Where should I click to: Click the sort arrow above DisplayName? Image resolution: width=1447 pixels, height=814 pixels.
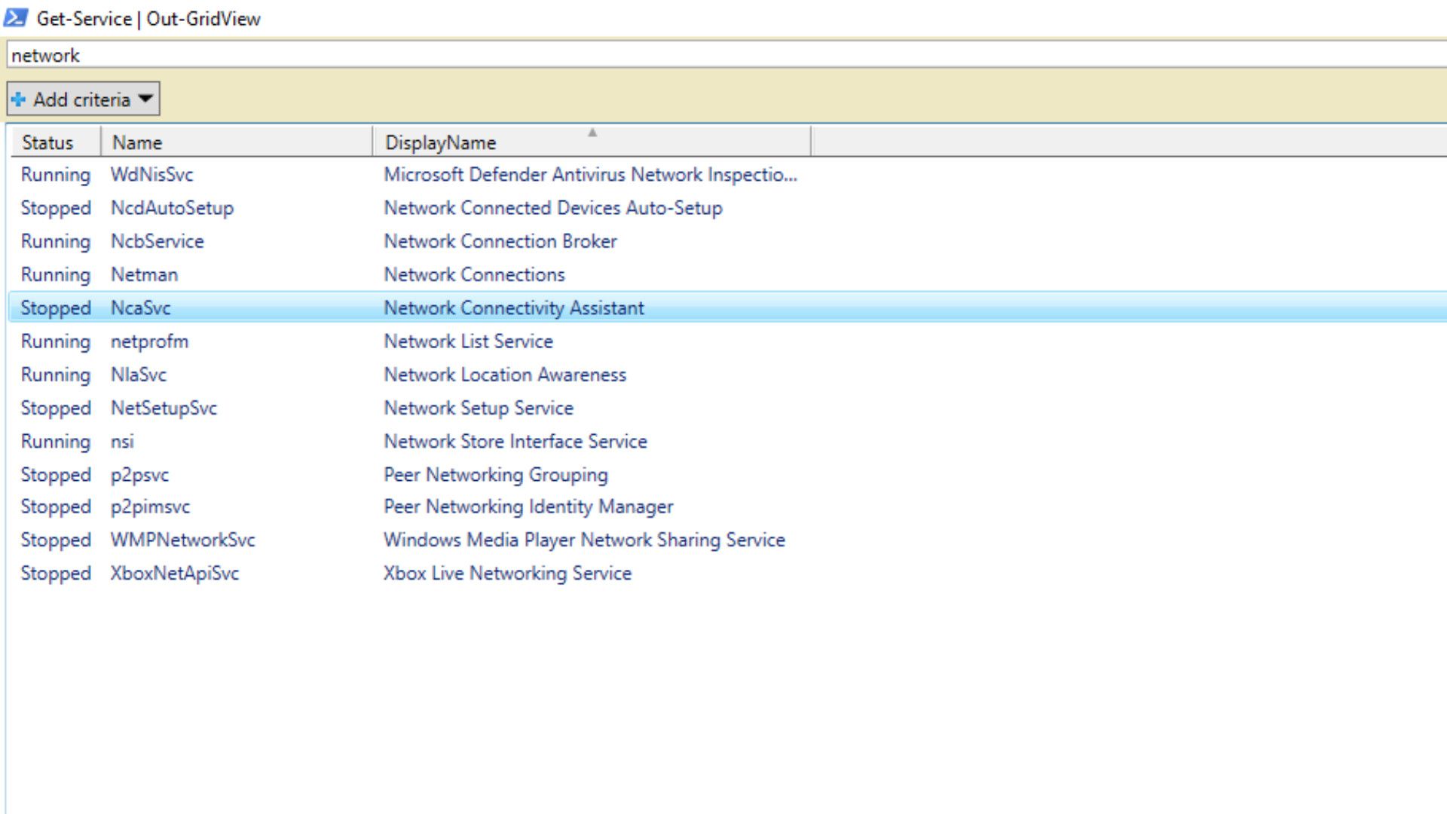pyautogui.click(x=592, y=132)
